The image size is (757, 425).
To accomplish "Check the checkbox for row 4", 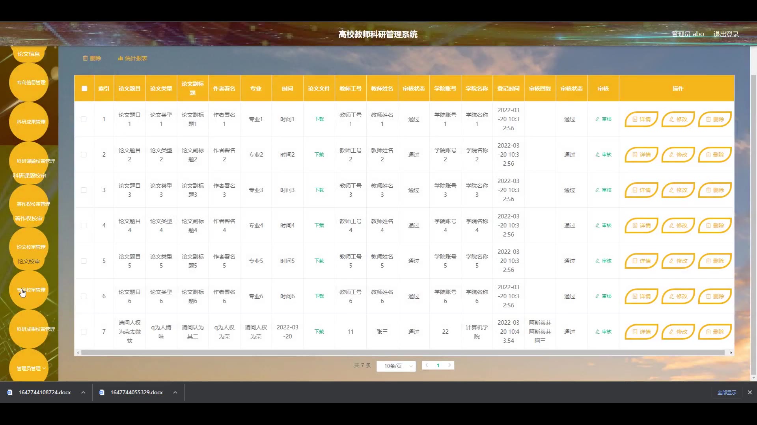I will (x=84, y=225).
